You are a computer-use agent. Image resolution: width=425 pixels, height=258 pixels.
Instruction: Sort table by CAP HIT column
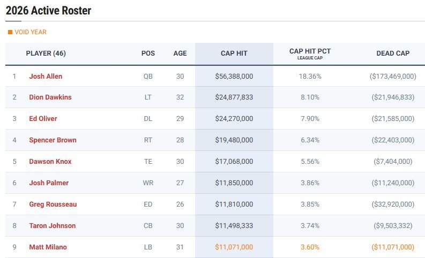[234, 54]
